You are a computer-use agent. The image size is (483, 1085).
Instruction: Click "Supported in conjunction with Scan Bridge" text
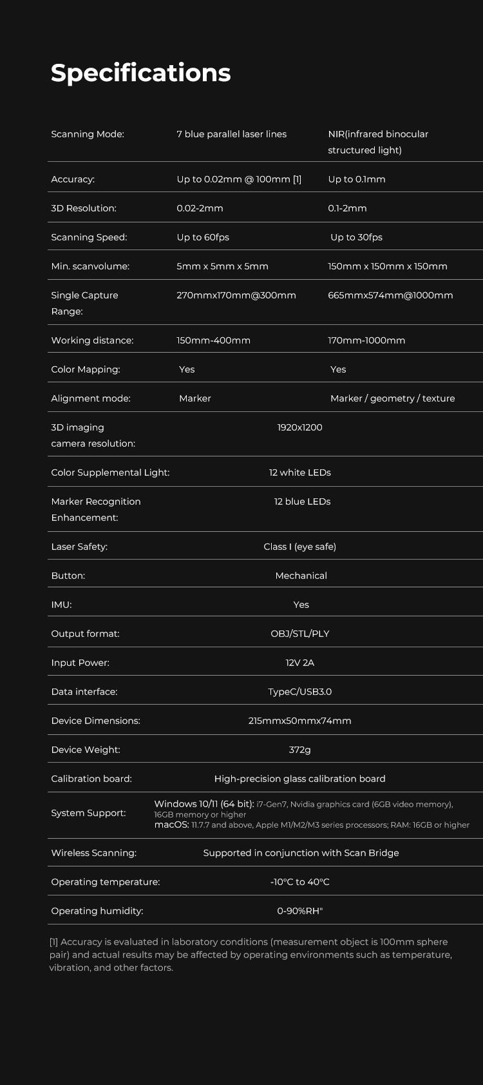(x=301, y=853)
